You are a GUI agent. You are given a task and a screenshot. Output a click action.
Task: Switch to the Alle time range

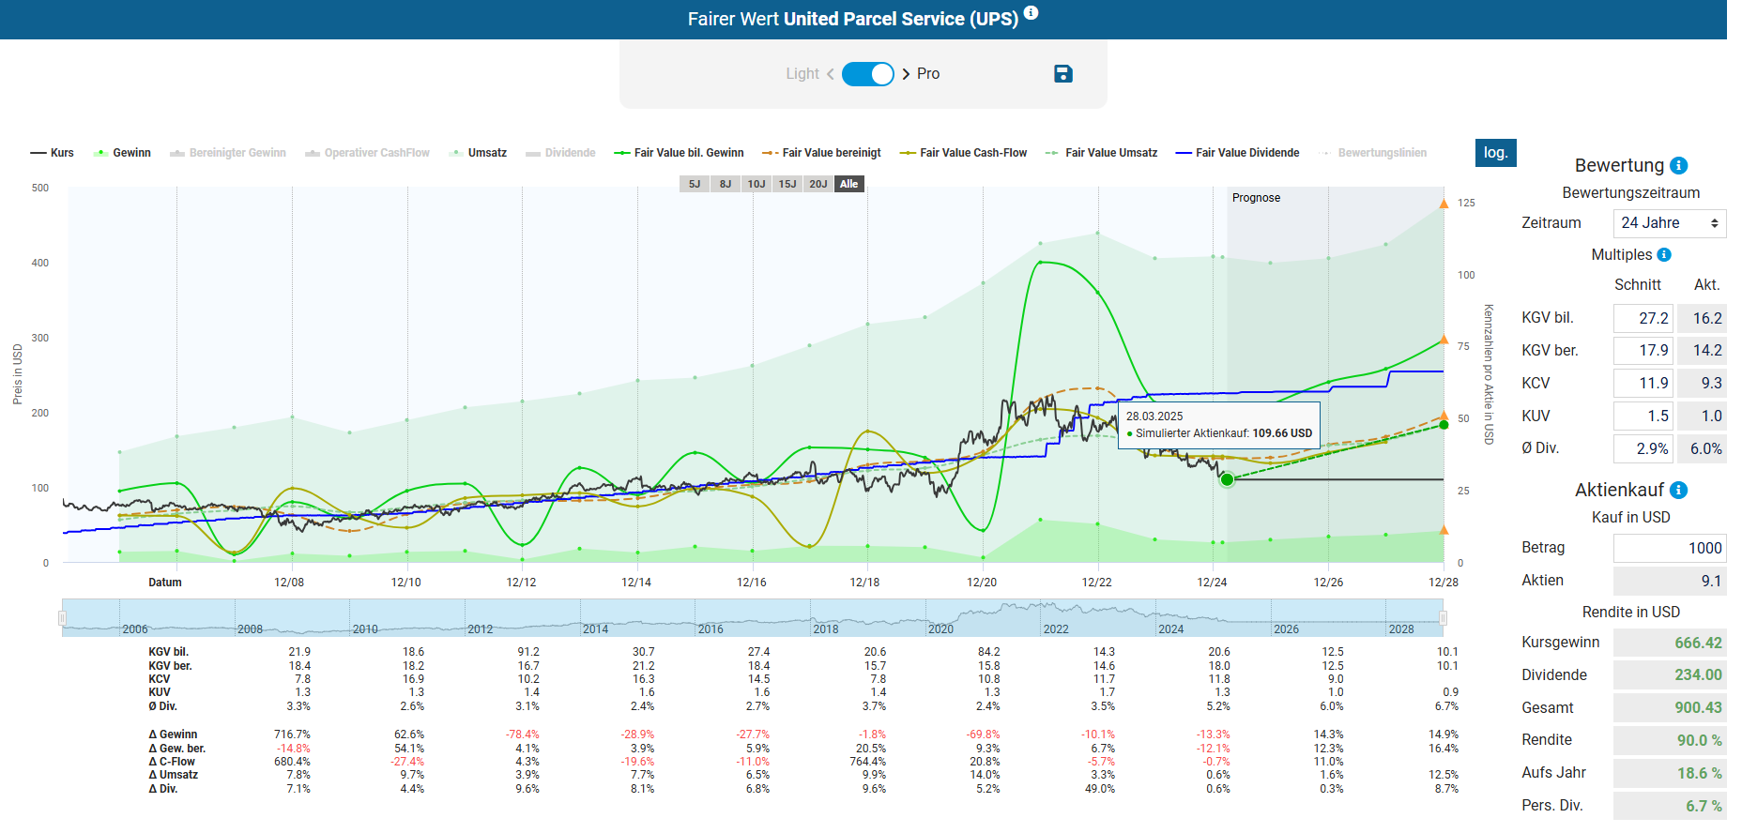848,184
